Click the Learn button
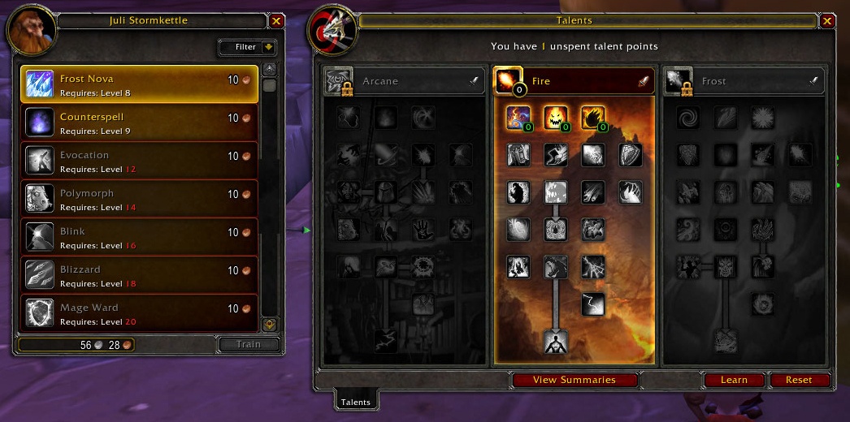Image resolution: width=850 pixels, height=422 pixels. coord(734,380)
